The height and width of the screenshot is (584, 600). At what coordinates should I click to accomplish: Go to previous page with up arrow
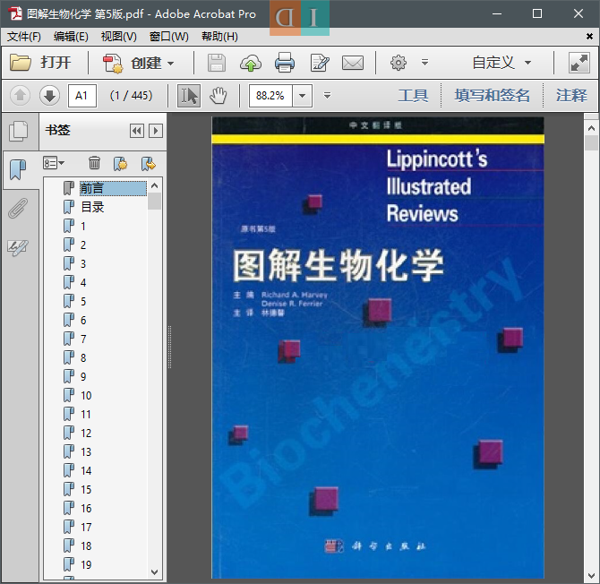point(20,95)
